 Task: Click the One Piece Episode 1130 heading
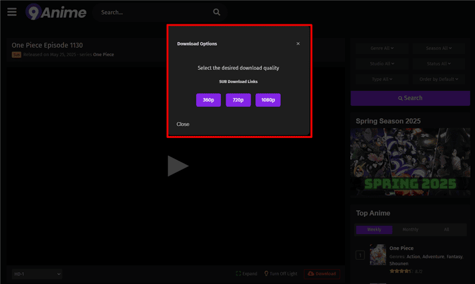pos(47,45)
